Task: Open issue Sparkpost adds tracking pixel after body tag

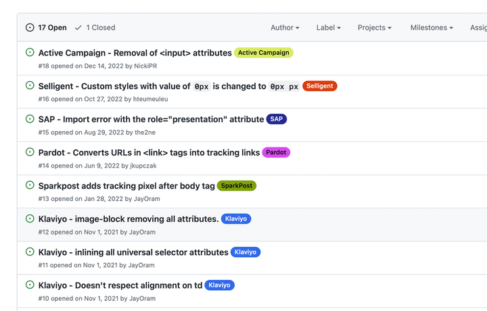Action: point(126,186)
